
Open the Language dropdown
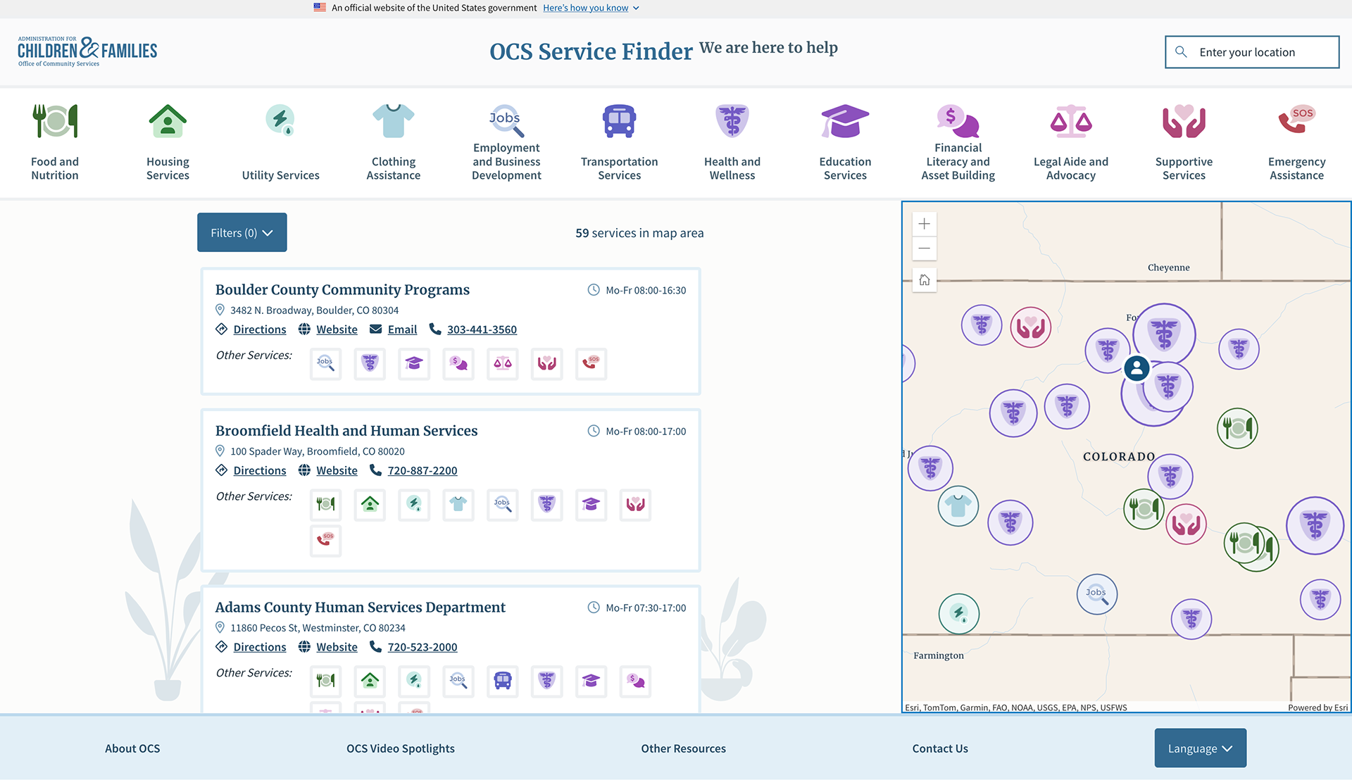tap(1200, 748)
